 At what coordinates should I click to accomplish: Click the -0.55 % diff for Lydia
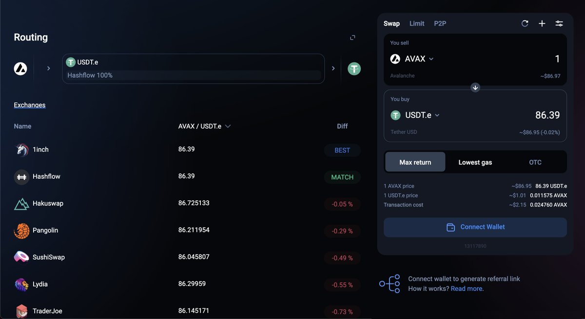tap(342, 285)
